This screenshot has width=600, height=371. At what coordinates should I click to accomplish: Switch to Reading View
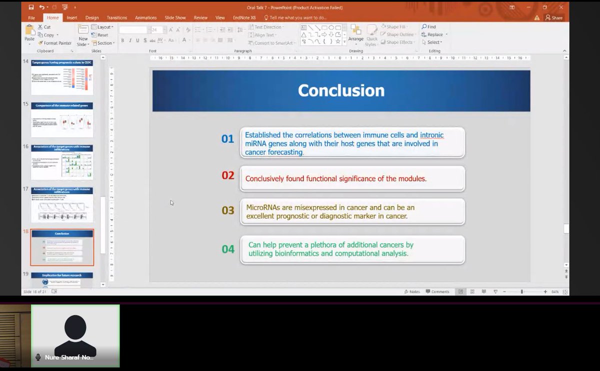point(483,291)
